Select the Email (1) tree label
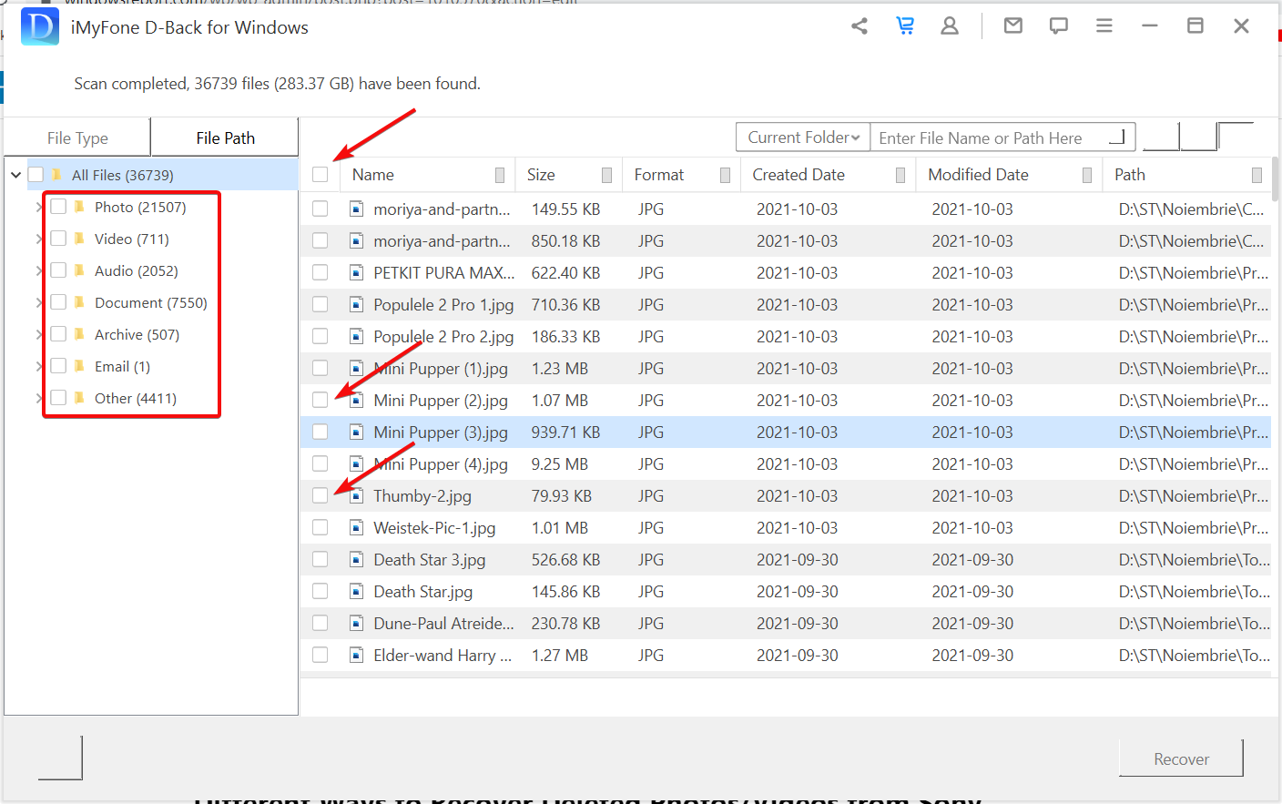1282x804 pixels. (x=122, y=366)
